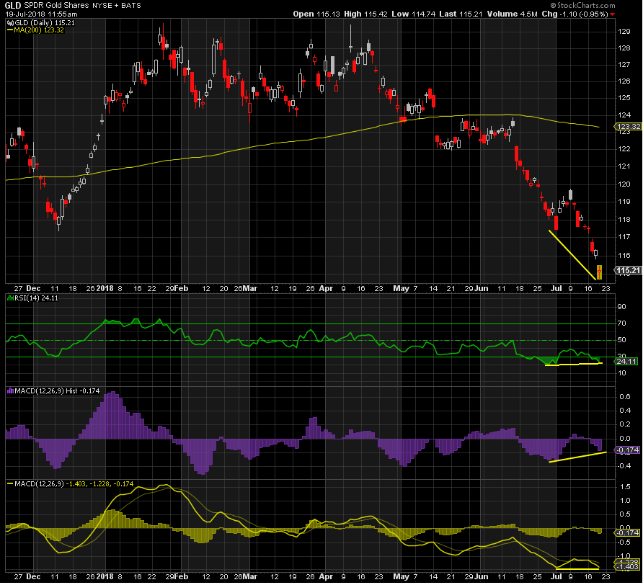Click the 120 price axis label
Screen dimensions: 643x585
[x=624, y=184]
